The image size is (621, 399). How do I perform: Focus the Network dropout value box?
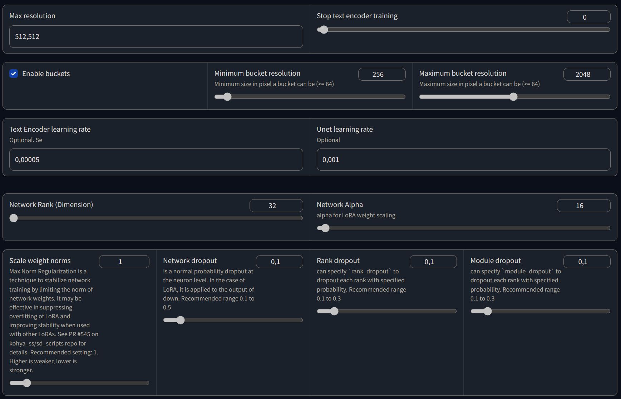(x=279, y=262)
